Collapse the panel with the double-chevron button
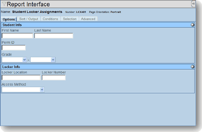 (193, 4)
